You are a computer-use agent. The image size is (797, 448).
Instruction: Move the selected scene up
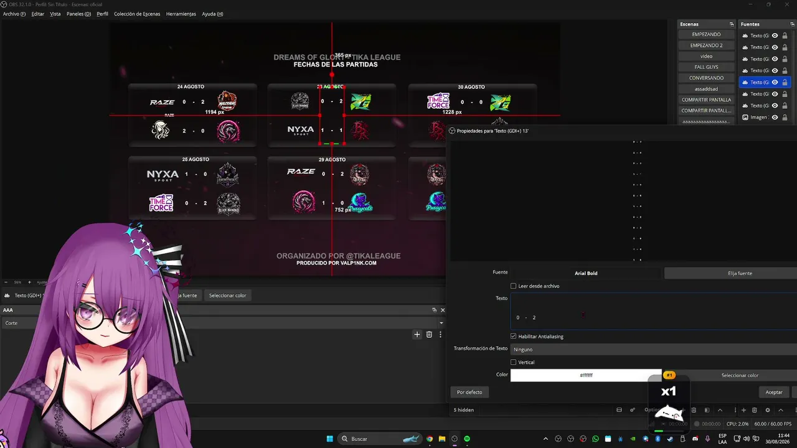pyautogui.click(x=720, y=410)
